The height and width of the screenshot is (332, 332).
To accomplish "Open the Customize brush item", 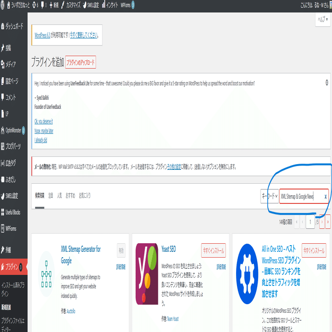I will pos(71,5).
